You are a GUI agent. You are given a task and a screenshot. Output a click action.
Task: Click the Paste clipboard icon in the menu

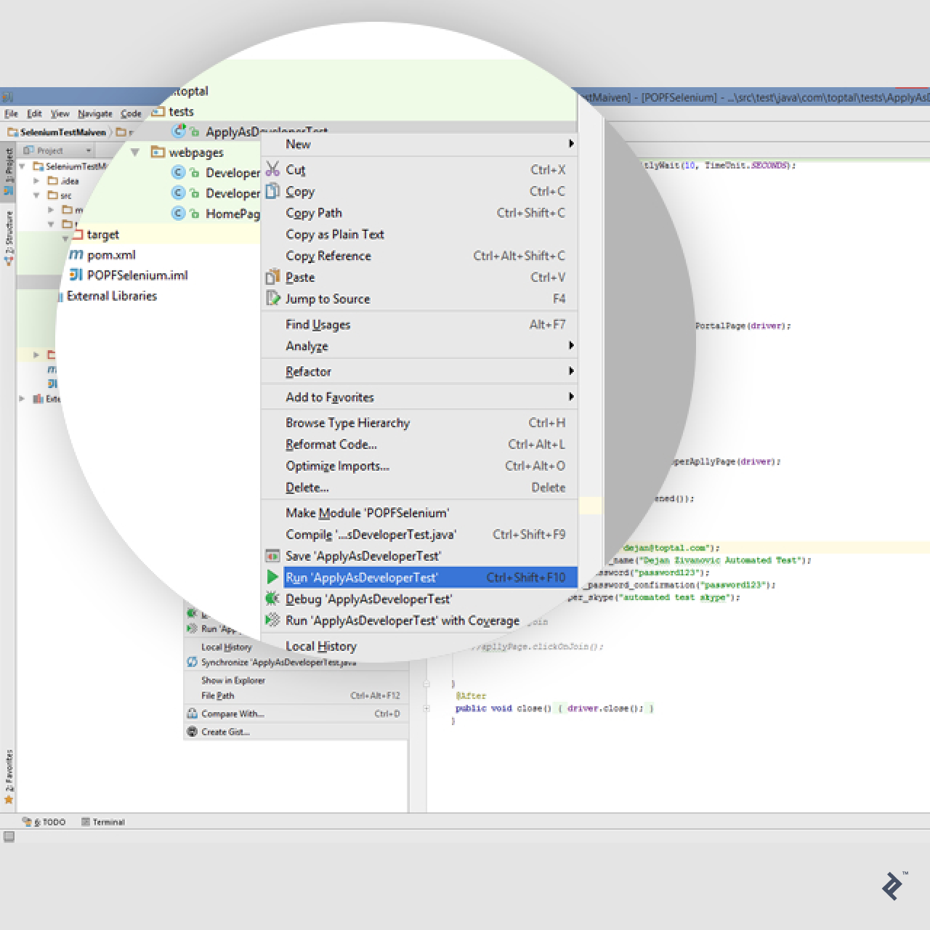[x=273, y=277]
